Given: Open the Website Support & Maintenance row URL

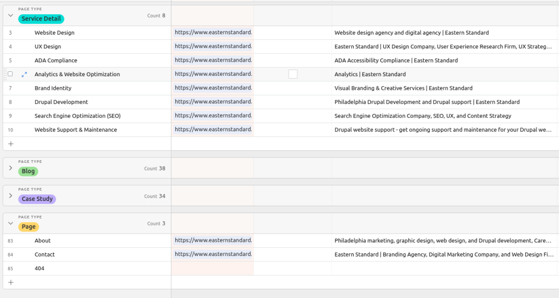Looking at the screenshot, I should pos(213,130).
